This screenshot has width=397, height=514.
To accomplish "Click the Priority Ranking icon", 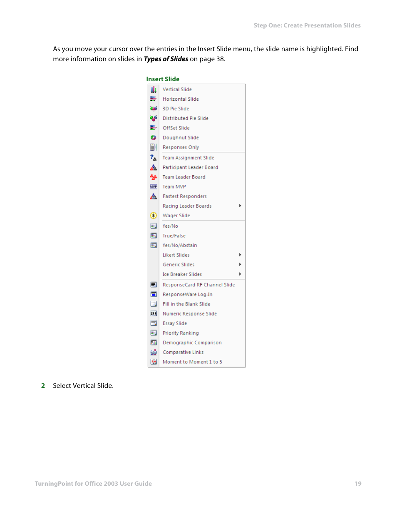I will tap(154, 333).
